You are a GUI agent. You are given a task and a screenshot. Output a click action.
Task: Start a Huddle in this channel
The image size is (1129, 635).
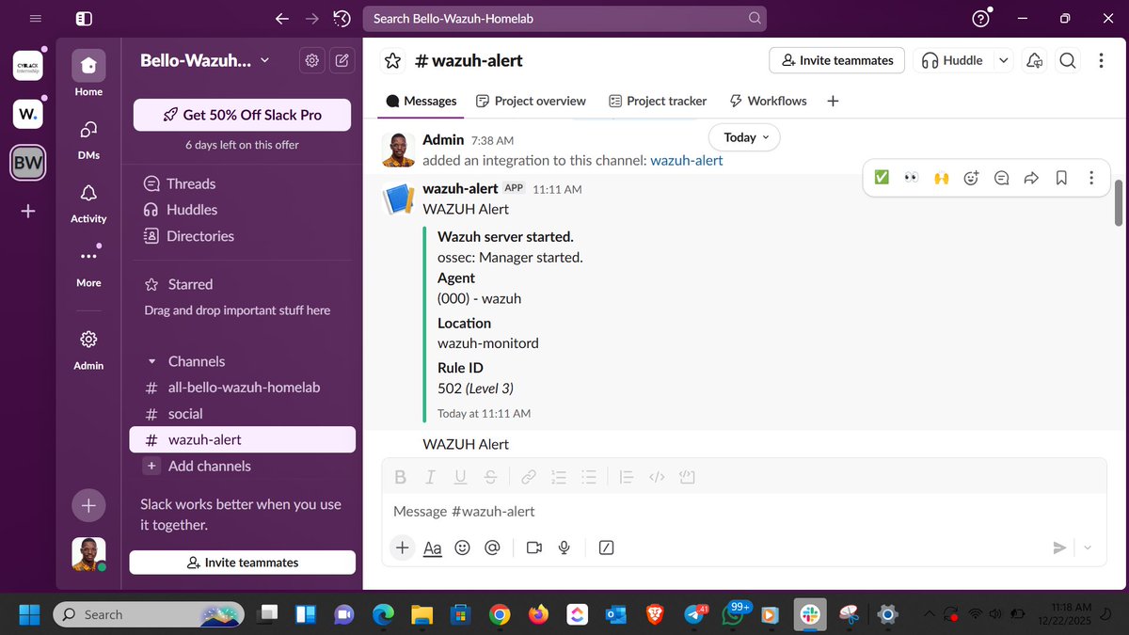(952, 60)
